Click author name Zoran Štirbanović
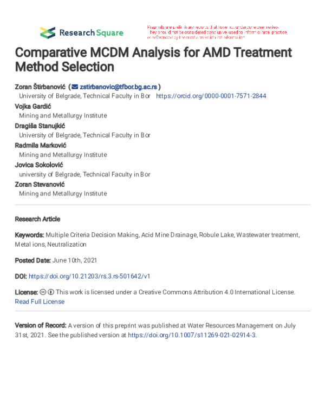Viewport: 325px width, 420px height. 40,87
